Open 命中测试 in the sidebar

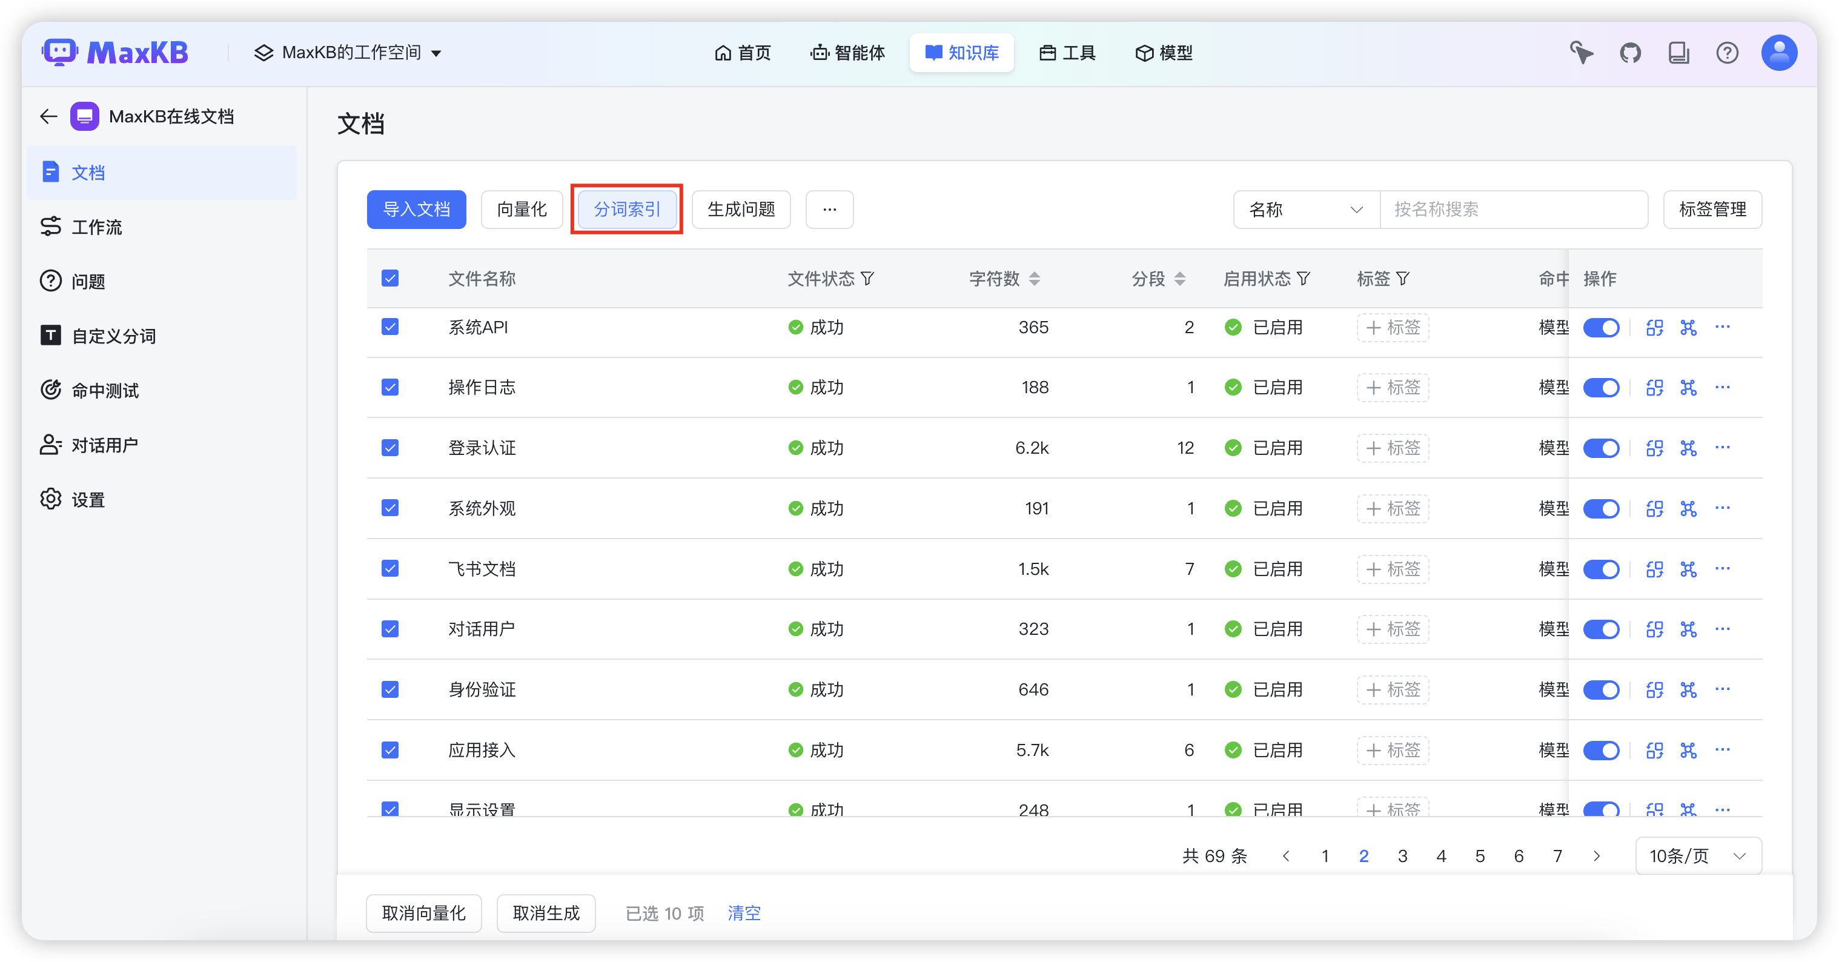coord(162,391)
